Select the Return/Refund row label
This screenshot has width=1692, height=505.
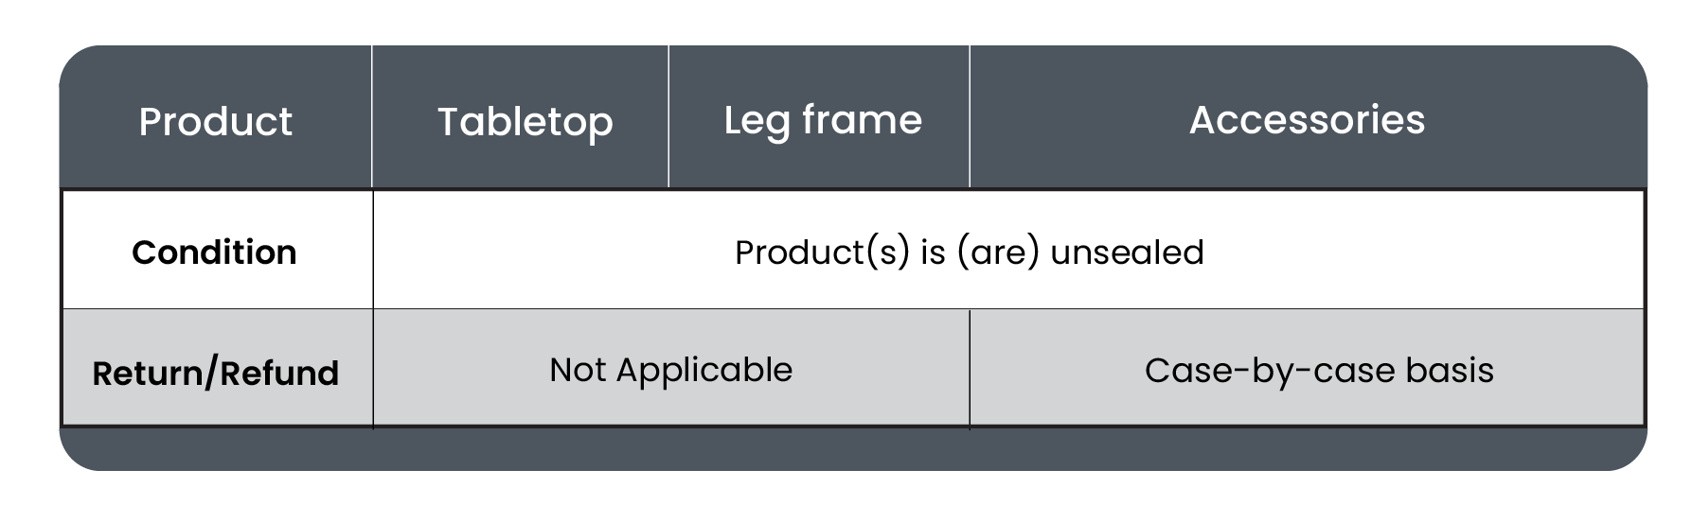215,373
